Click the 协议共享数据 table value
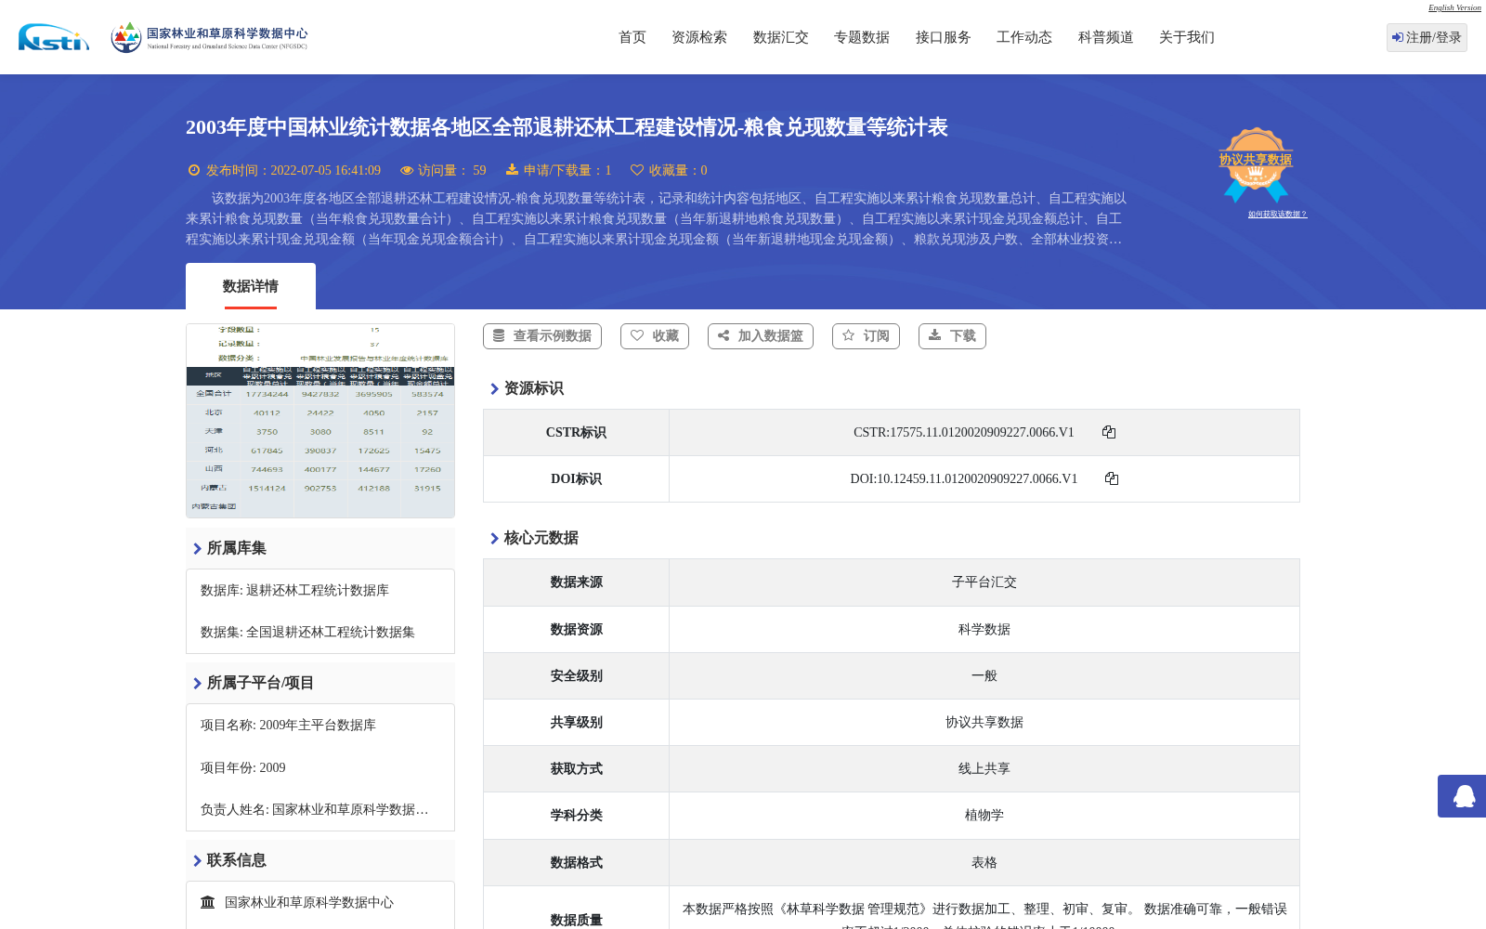The height and width of the screenshot is (929, 1486). pyautogui.click(x=984, y=723)
